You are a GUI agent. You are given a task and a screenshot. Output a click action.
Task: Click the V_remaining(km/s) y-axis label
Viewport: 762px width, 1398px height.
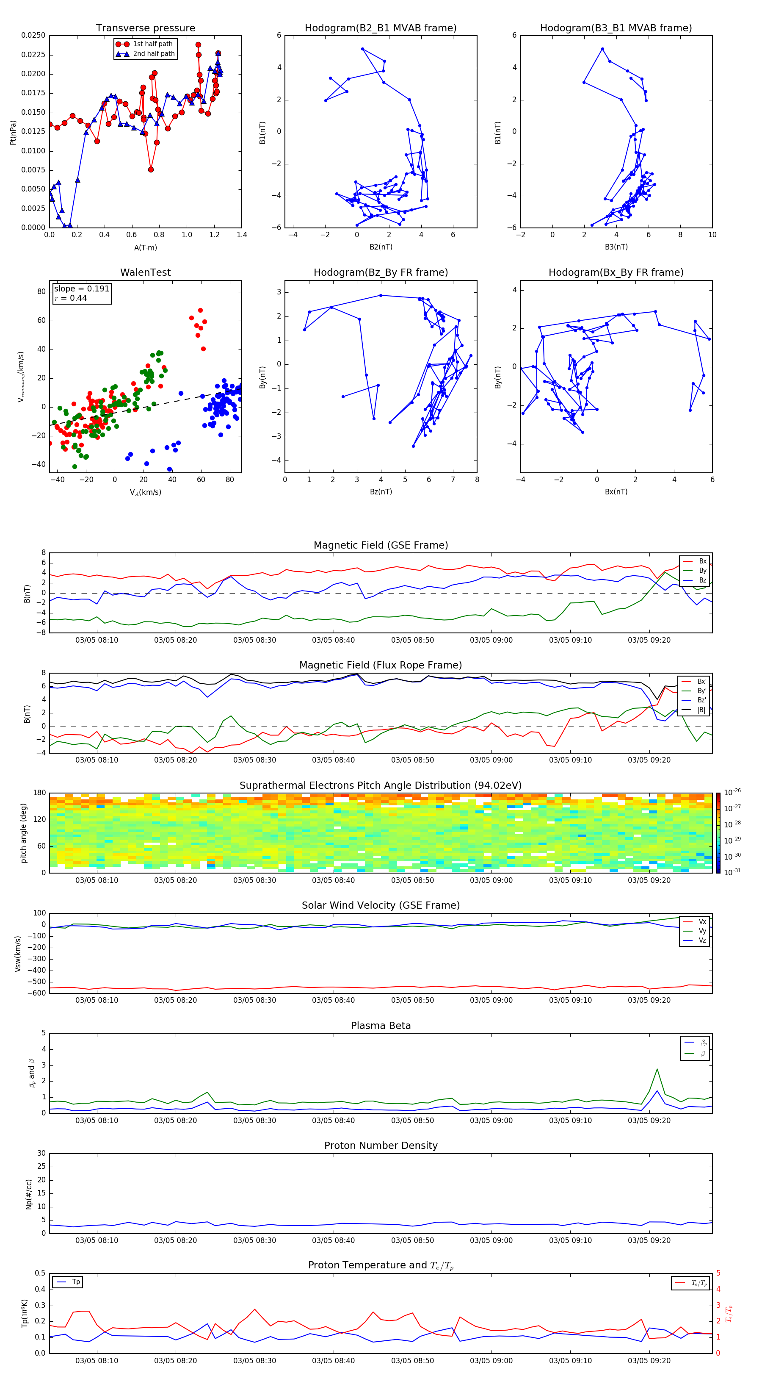click(21, 377)
